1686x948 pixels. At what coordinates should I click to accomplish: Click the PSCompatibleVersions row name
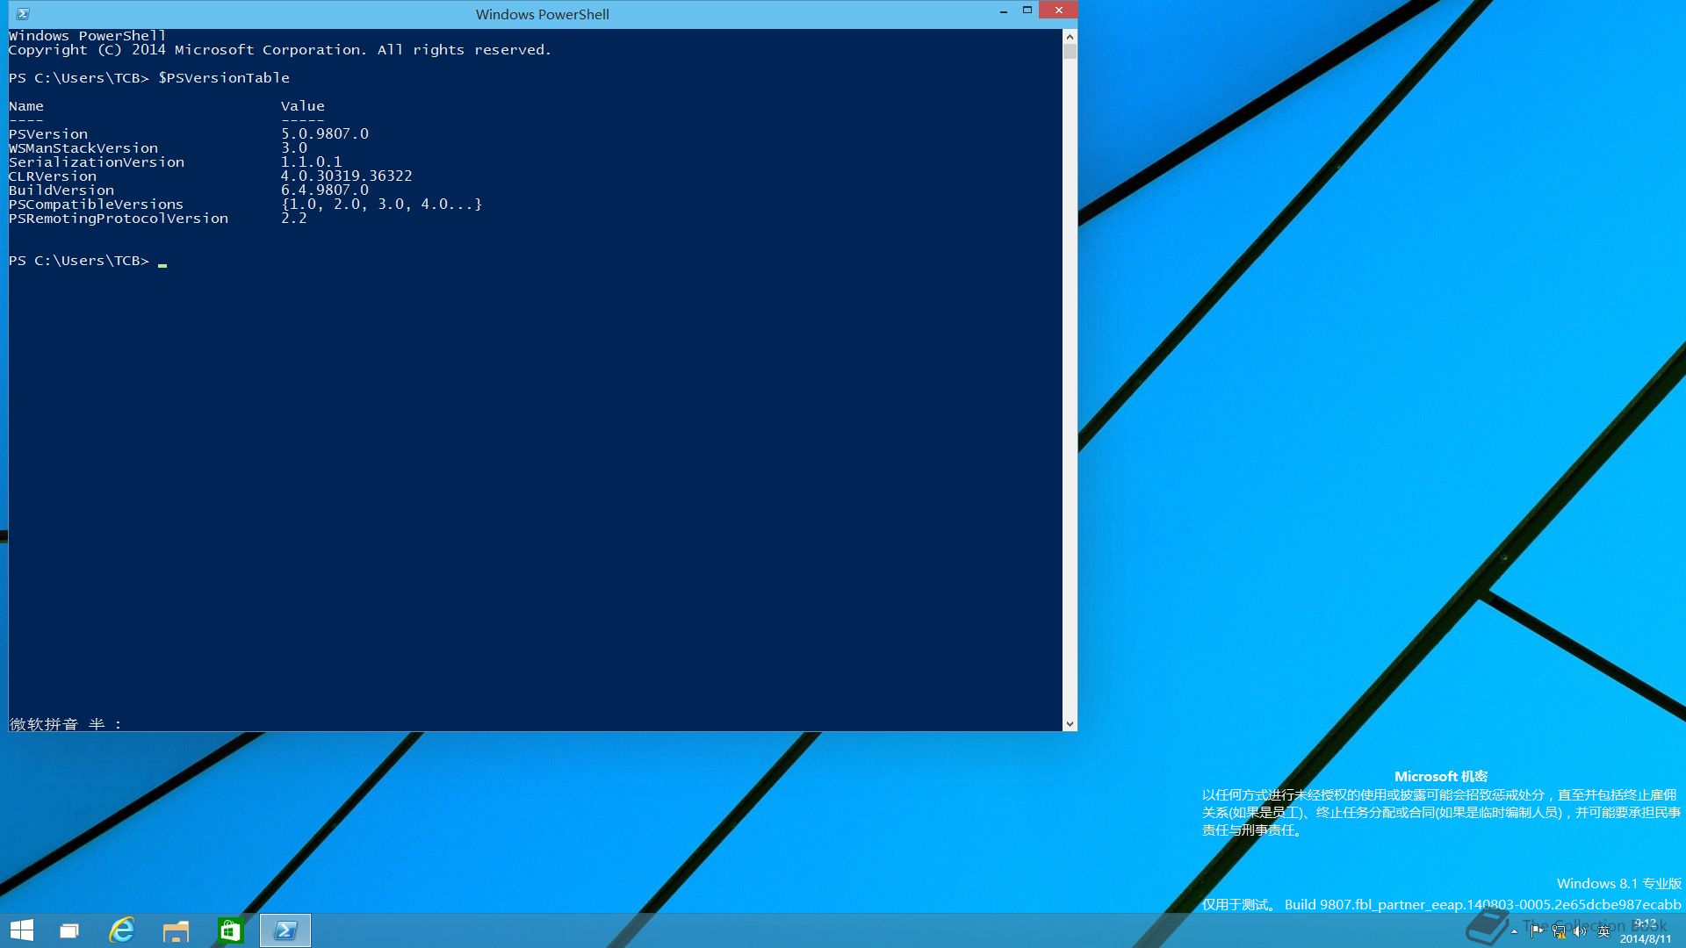click(97, 205)
